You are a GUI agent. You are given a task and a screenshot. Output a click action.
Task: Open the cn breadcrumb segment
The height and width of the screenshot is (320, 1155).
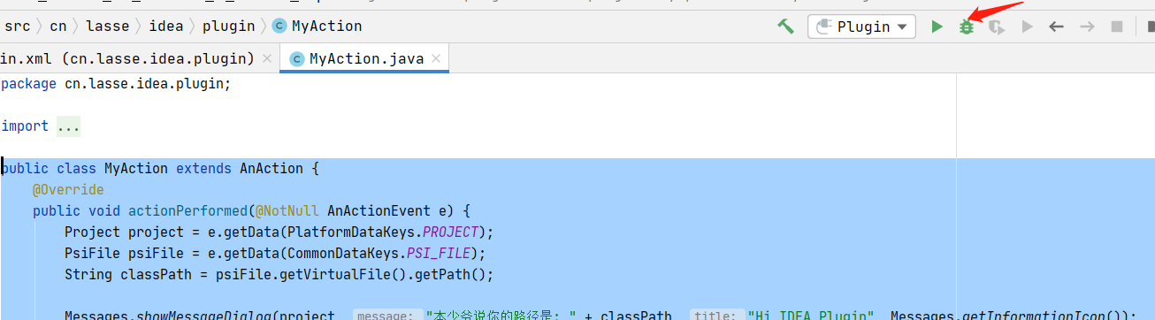click(58, 27)
